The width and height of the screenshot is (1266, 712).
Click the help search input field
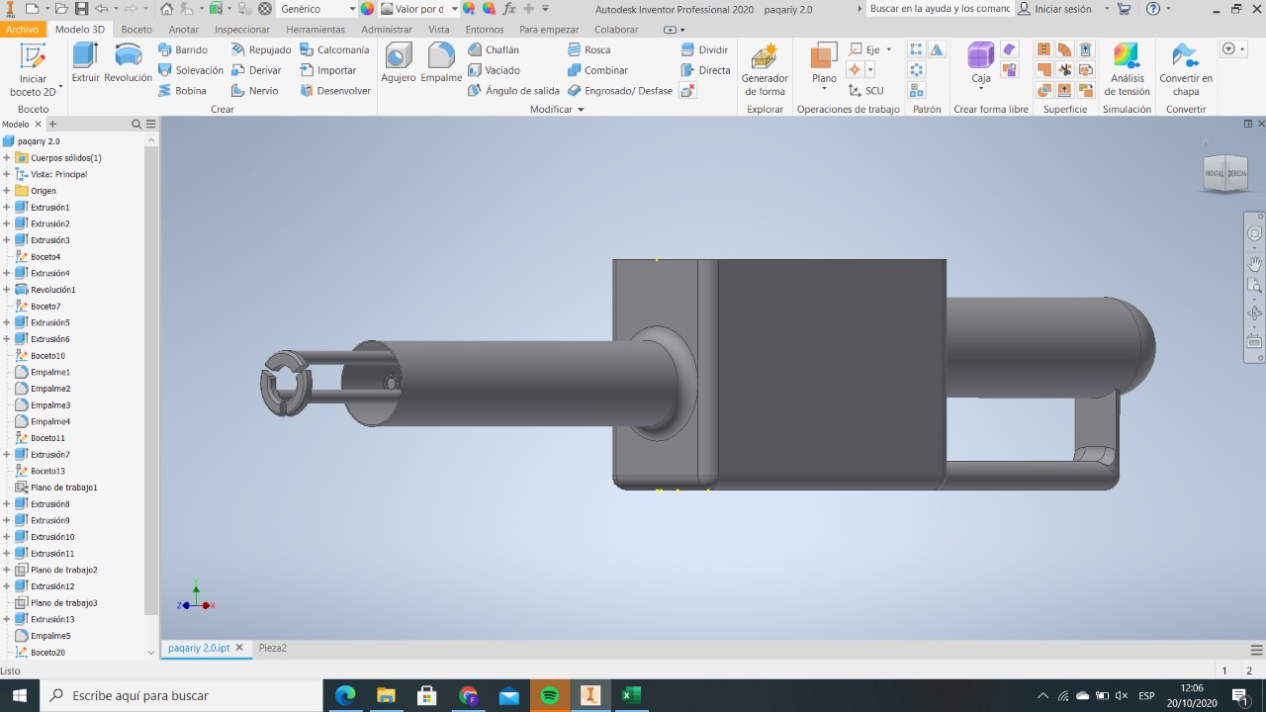[939, 9]
